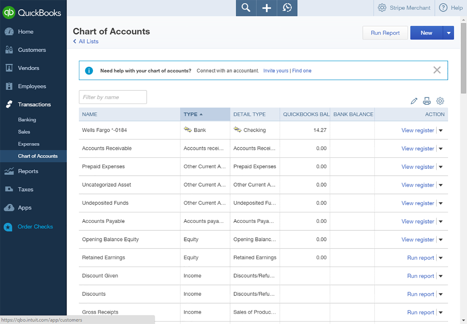View register for Wells Fargo account
Screen dimensions: 467x324
point(418,130)
